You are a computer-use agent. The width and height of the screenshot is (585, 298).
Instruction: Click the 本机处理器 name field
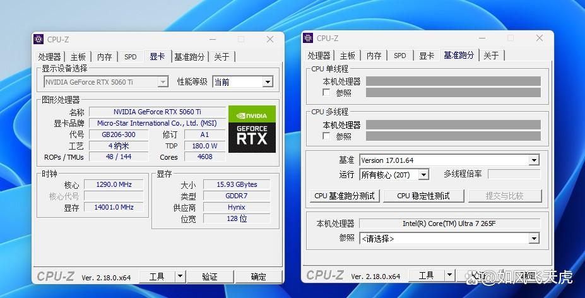pyautogui.click(x=449, y=223)
